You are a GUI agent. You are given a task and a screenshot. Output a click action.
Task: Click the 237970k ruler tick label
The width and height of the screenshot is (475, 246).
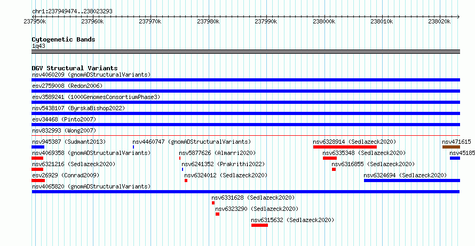pyautogui.click(x=151, y=21)
